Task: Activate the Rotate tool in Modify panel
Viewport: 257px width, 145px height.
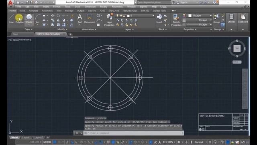Action: coord(58,16)
